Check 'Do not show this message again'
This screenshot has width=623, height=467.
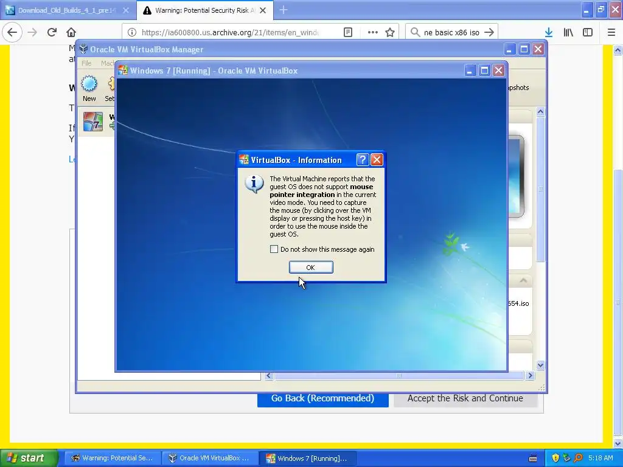tap(274, 249)
